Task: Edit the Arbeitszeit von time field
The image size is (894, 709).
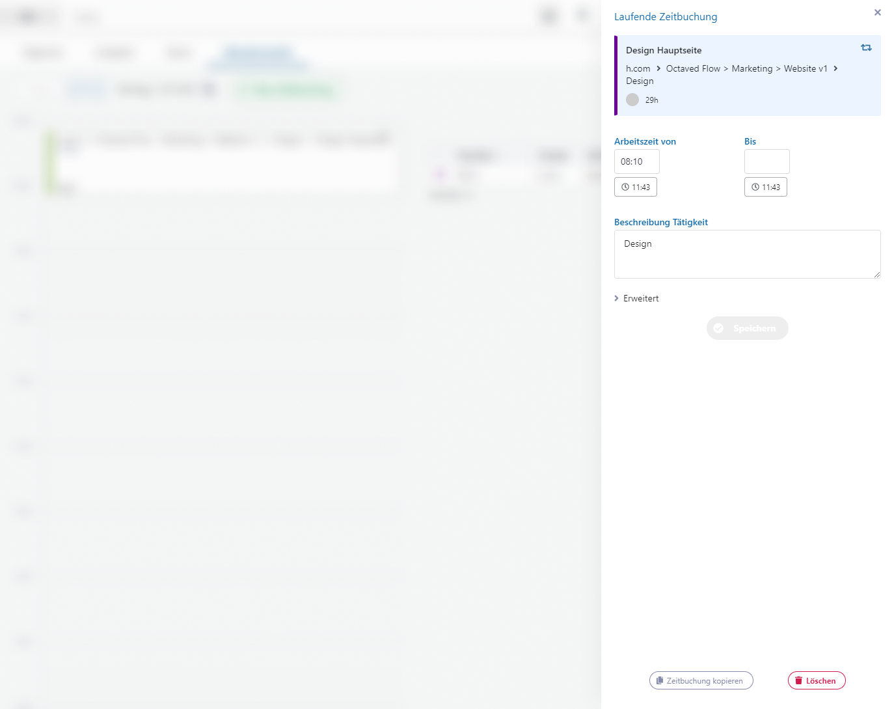Action: click(x=637, y=161)
